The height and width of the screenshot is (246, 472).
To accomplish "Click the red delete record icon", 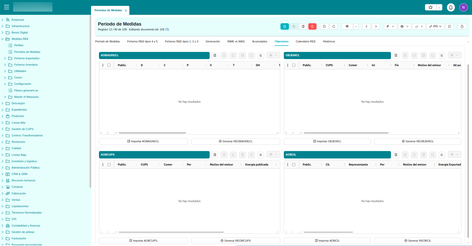I will 312,27.
